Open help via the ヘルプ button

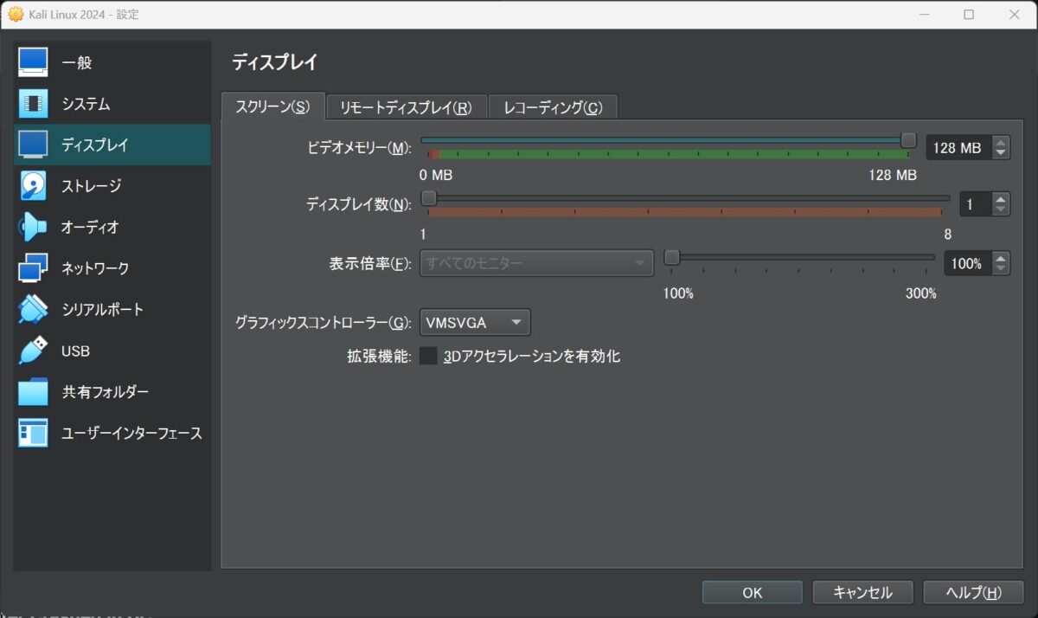[x=972, y=592]
